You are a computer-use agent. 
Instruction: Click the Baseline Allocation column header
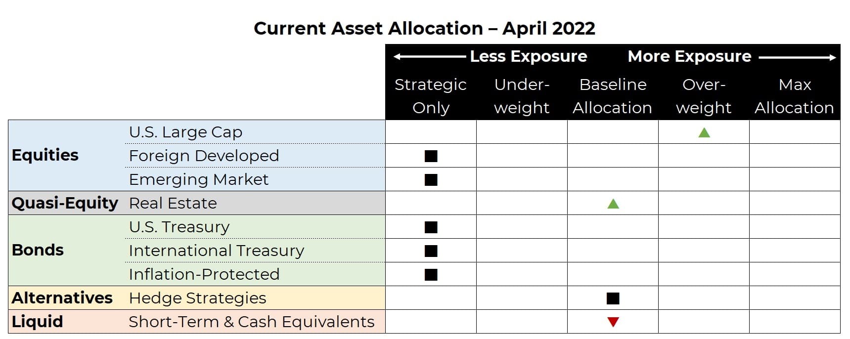pyautogui.click(x=613, y=96)
